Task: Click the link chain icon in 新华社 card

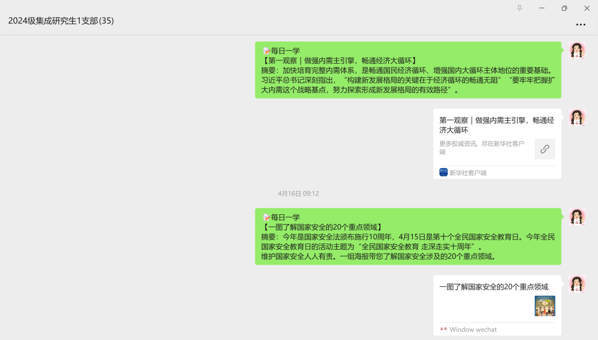Action: [545, 149]
